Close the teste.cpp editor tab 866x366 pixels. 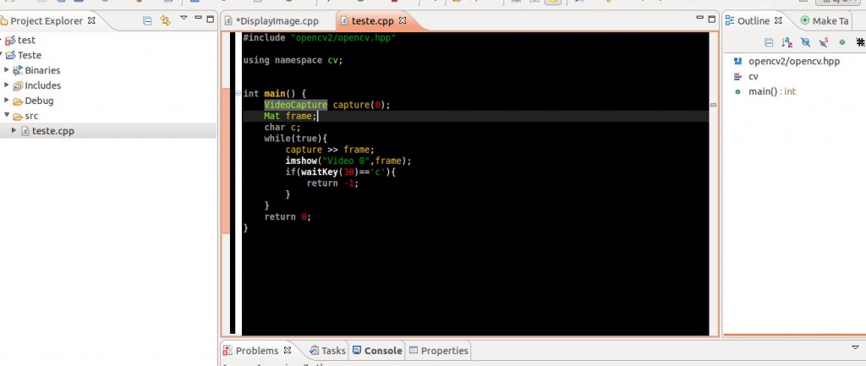[x=403, y=20]
